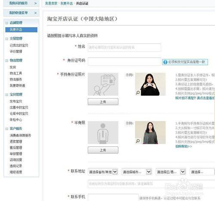The width and height of the screenshot is (215, 201).
Task: Open the 请选择省市/其他 province dropdown
Action: (103, 172)
